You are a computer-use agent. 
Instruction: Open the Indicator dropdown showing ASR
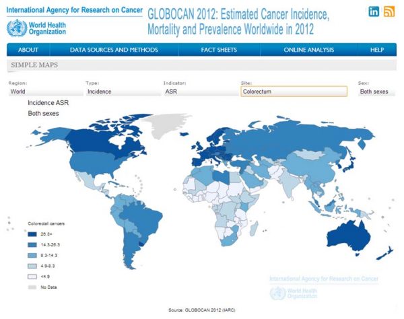[x=198, y=92]
